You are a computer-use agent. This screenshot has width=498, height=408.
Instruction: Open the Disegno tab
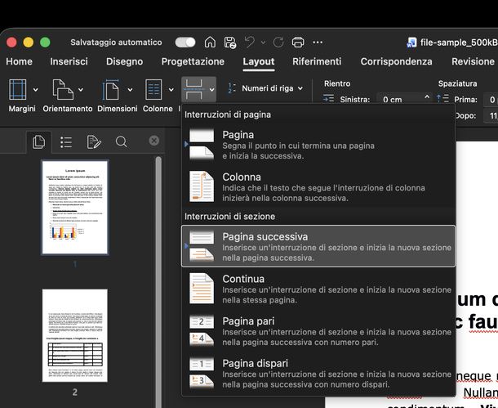(124, 61)
